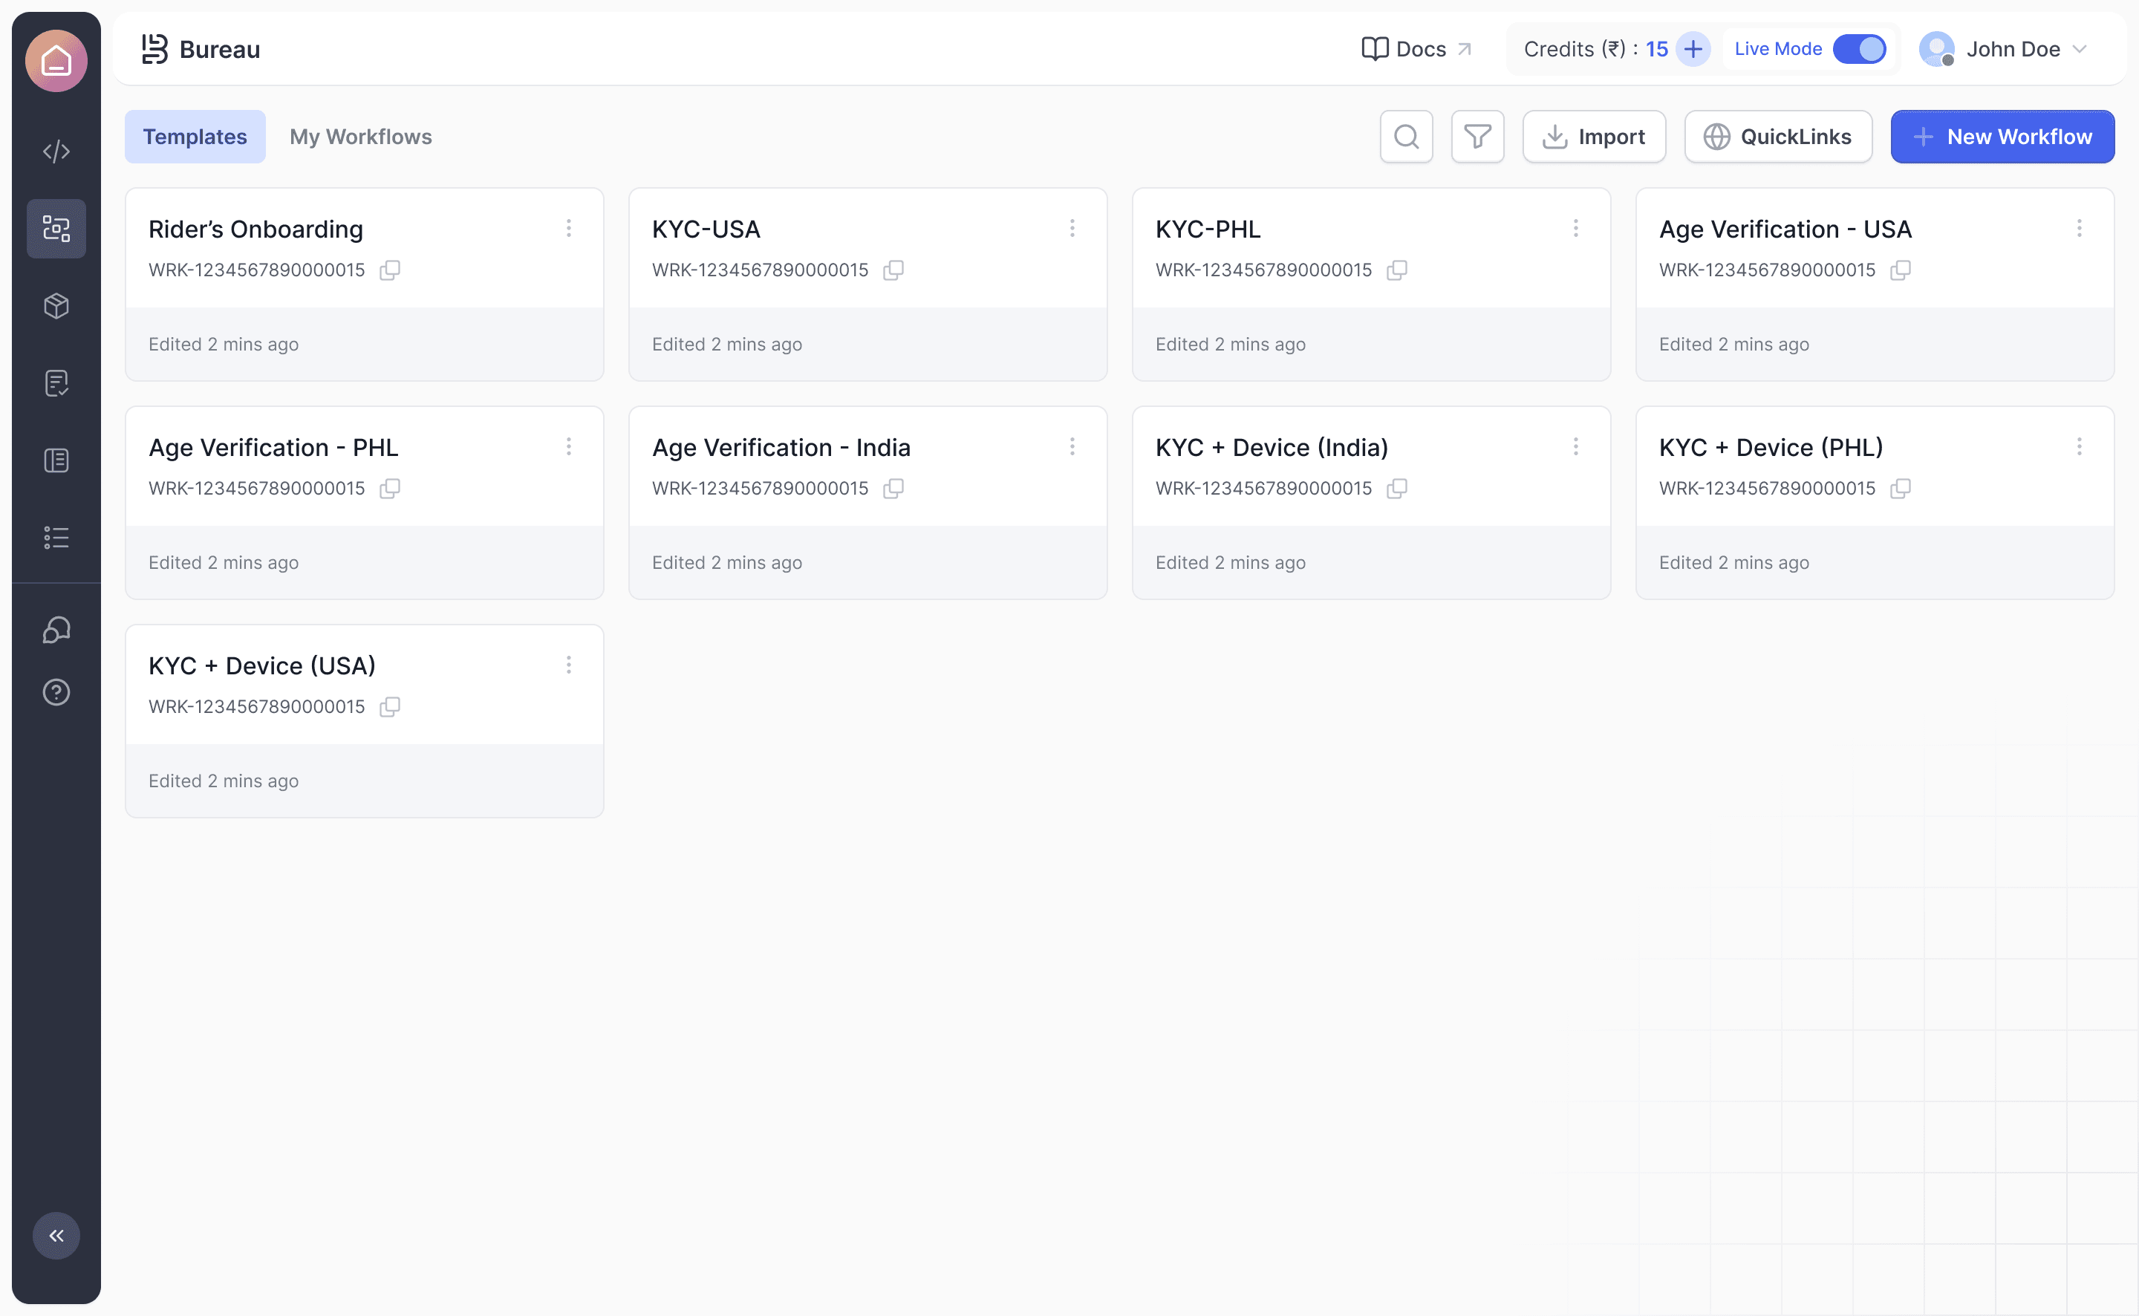Open options menu on Age Verification - India
Viewport: 2139px width, 1316px height.
pyautogui.click(x=1071, y=446)
